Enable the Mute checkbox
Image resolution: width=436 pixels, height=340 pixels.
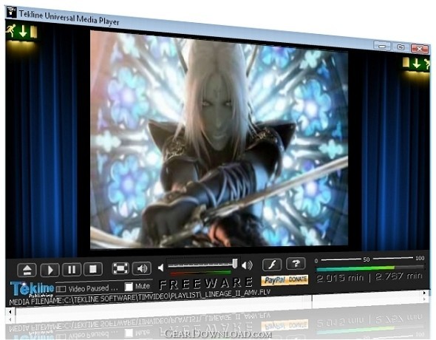coord(129,287)
